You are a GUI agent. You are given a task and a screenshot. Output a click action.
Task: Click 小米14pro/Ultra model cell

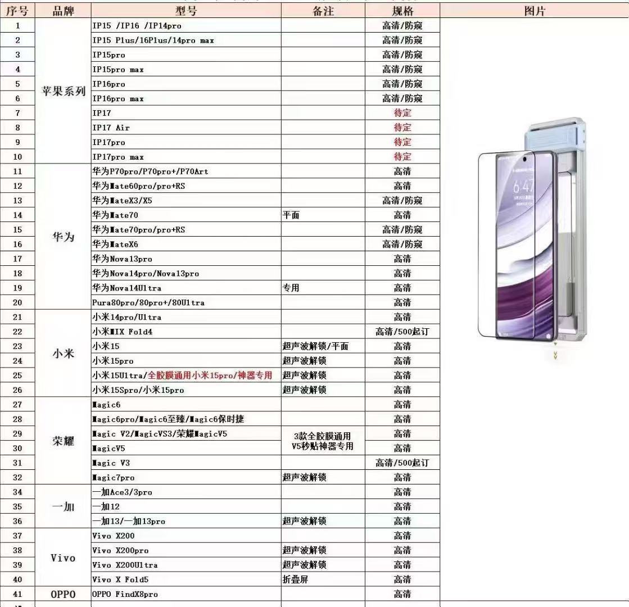click(186, 317)
